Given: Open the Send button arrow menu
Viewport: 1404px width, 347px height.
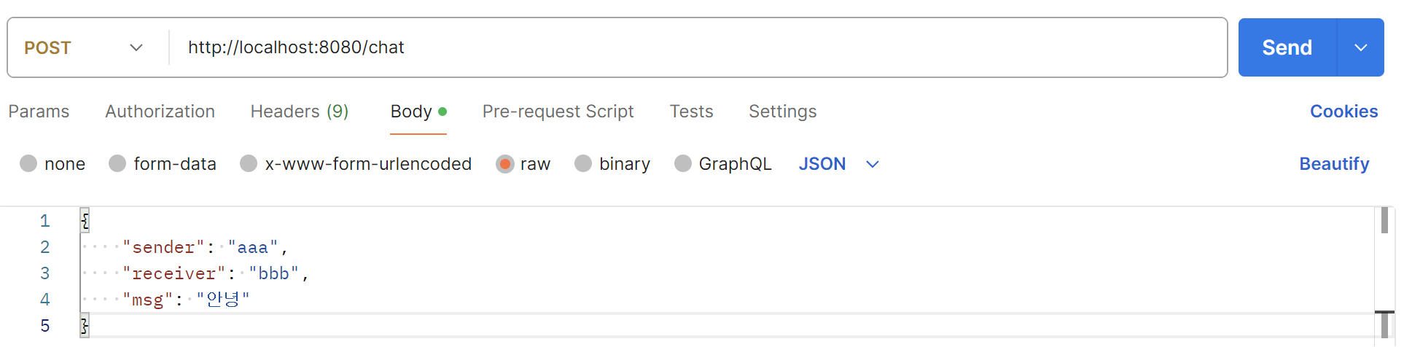Looking at the screenshot, I should point(1361,47).
